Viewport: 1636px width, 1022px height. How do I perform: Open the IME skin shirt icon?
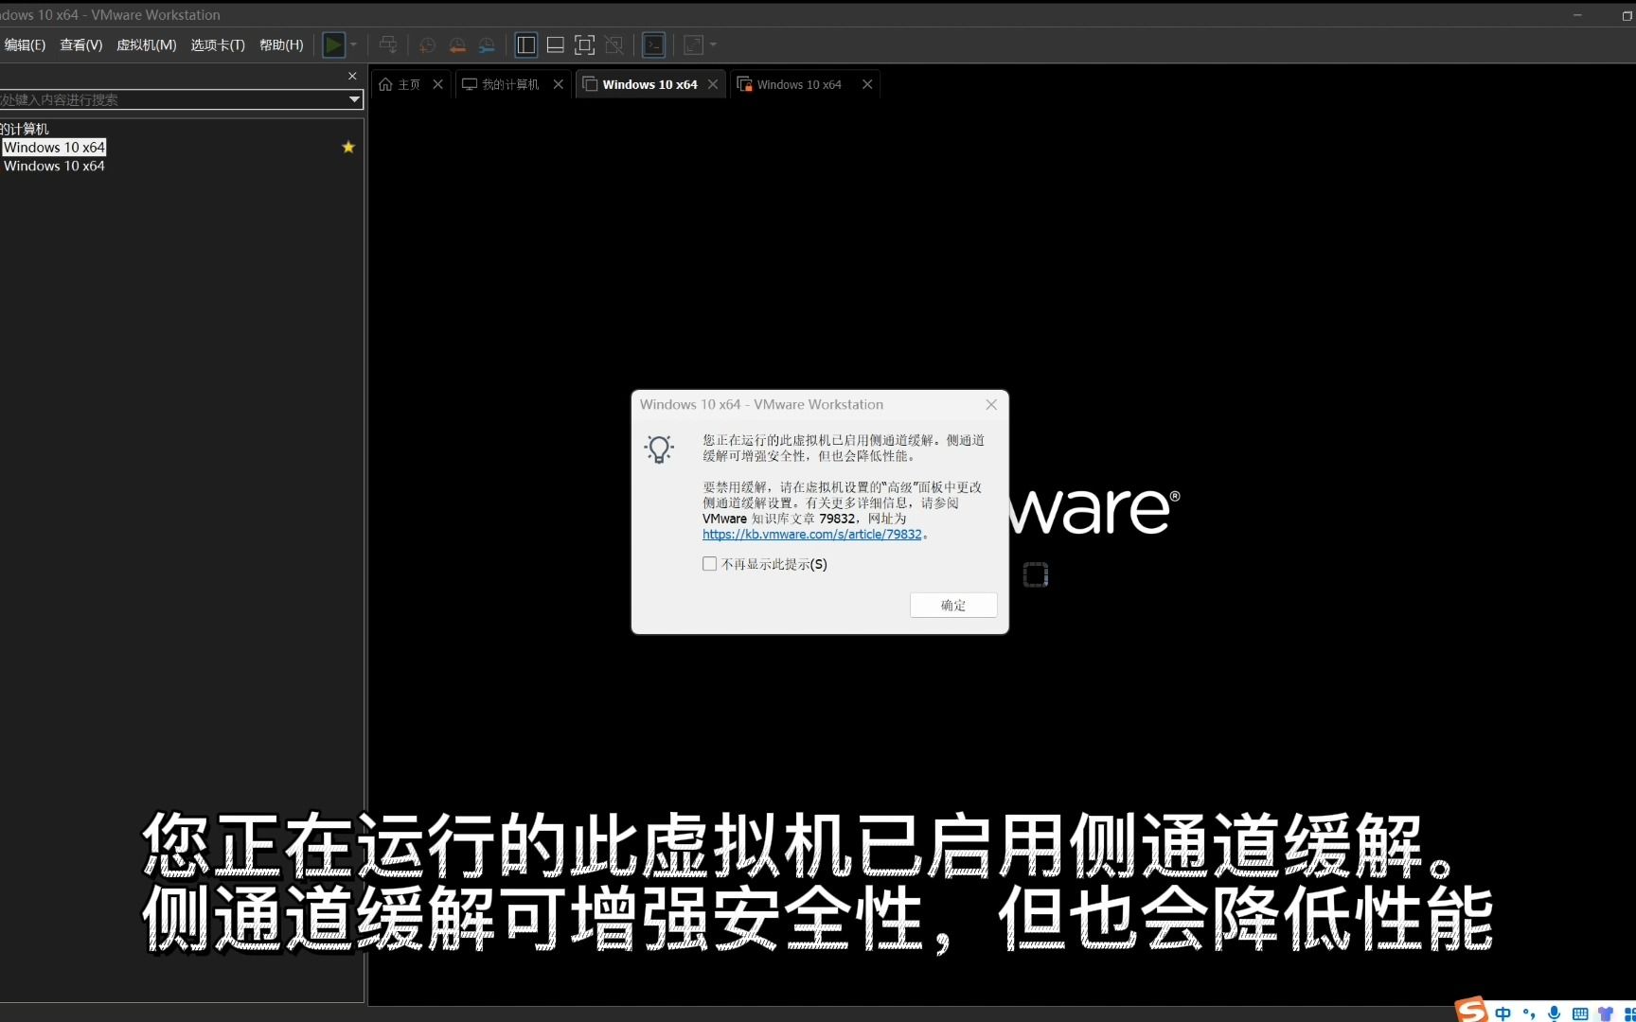1606,1013
